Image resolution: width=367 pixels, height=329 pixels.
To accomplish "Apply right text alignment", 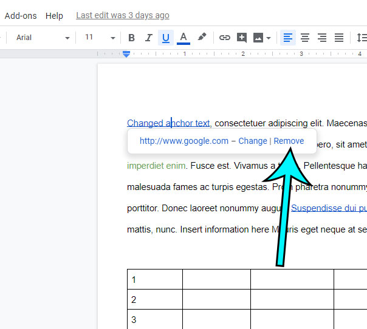I will click(x=322, y=38).
